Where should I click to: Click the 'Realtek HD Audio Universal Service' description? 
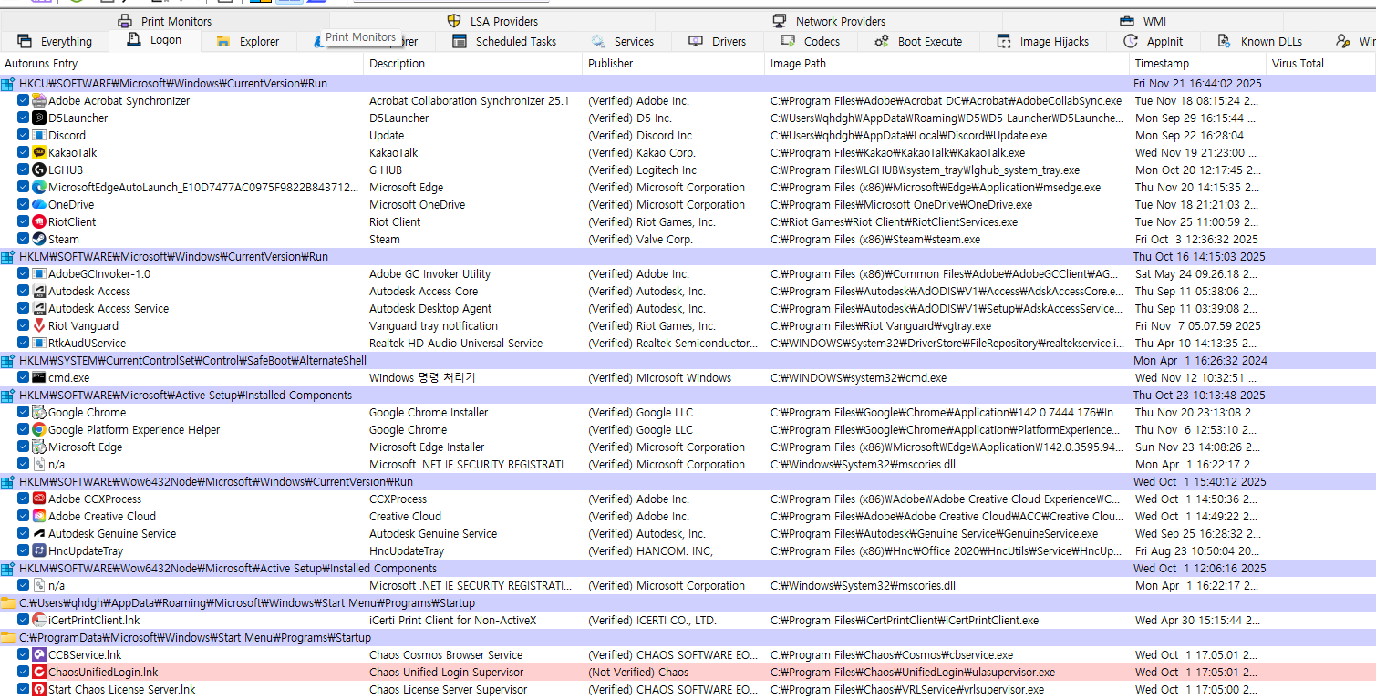point(456,343)
